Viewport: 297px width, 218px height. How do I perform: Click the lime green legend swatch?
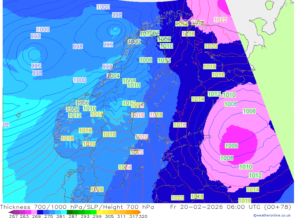(94, 212)
